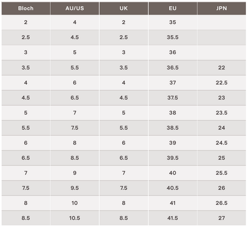The image size is (247, 227).
Task: Click the EU column header
Action: pyautogui.click(x=173, y=8)
